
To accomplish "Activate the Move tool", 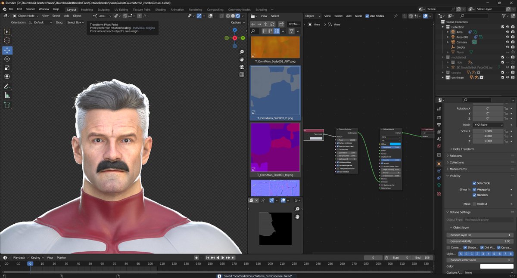I will (x=7, y=50).
